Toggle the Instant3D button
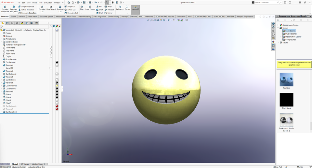The height and width of the screenshot is (168, 312). click(135, 8)
